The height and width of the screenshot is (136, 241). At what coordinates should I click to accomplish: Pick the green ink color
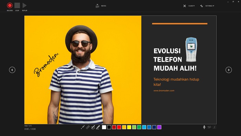click(x=139, y=127)
